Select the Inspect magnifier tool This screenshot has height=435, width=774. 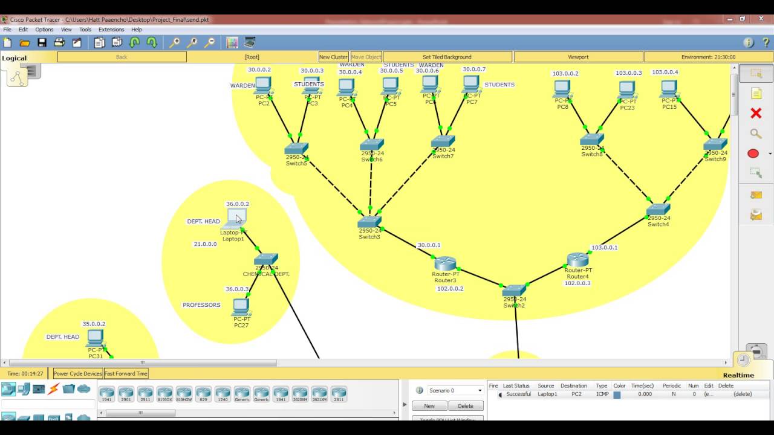[756, 134]
